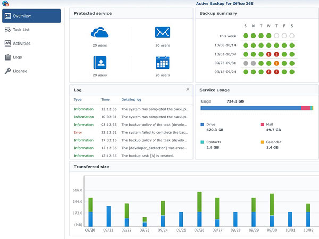Click the Active Backup for Office 365 title

tap(224, 4)
